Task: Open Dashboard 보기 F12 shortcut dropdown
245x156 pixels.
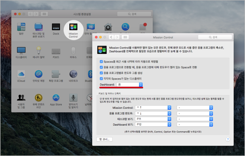Action: pos(153,125)
